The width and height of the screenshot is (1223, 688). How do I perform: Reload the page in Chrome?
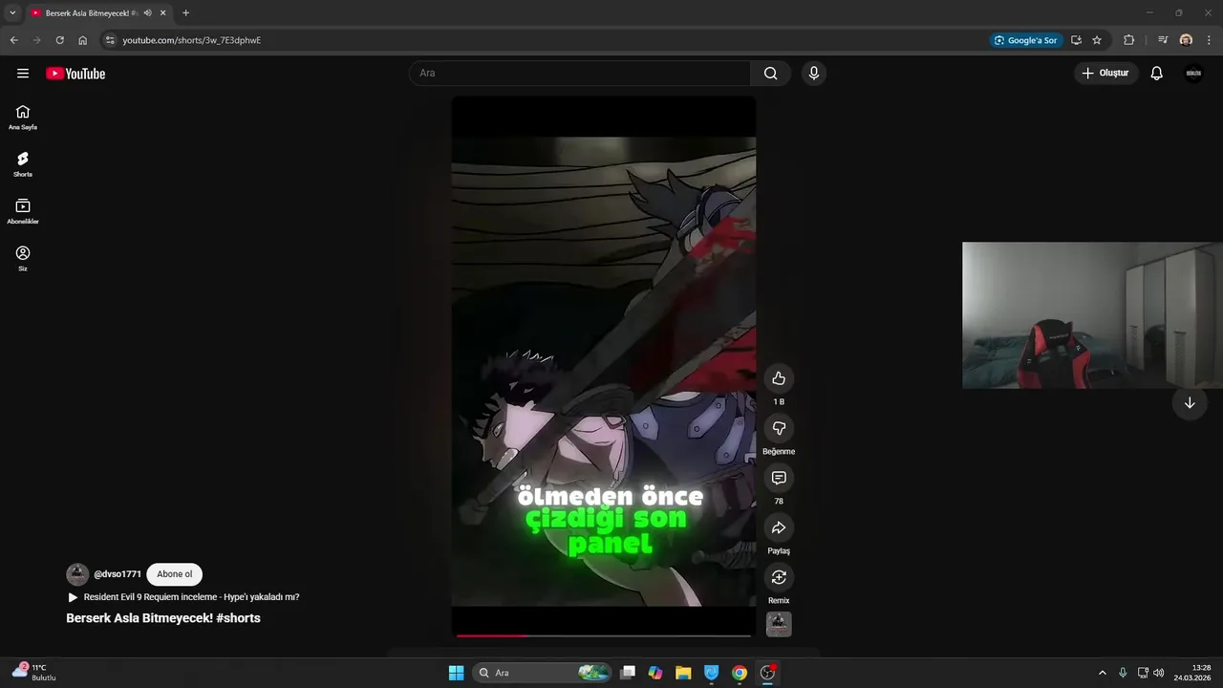pos(59,40)
